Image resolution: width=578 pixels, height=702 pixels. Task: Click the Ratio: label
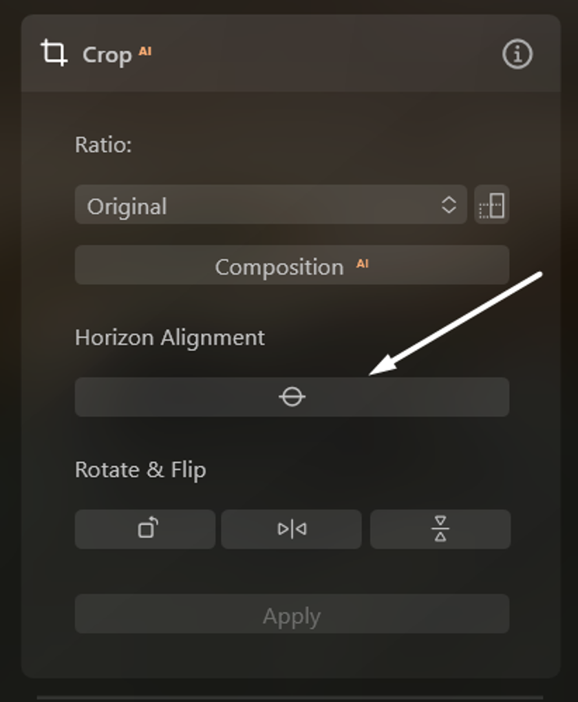[x=103, y=145]
